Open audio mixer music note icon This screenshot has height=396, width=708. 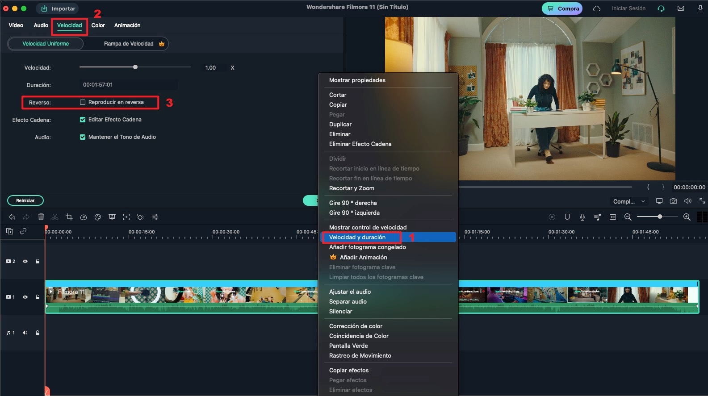point(598,217)
